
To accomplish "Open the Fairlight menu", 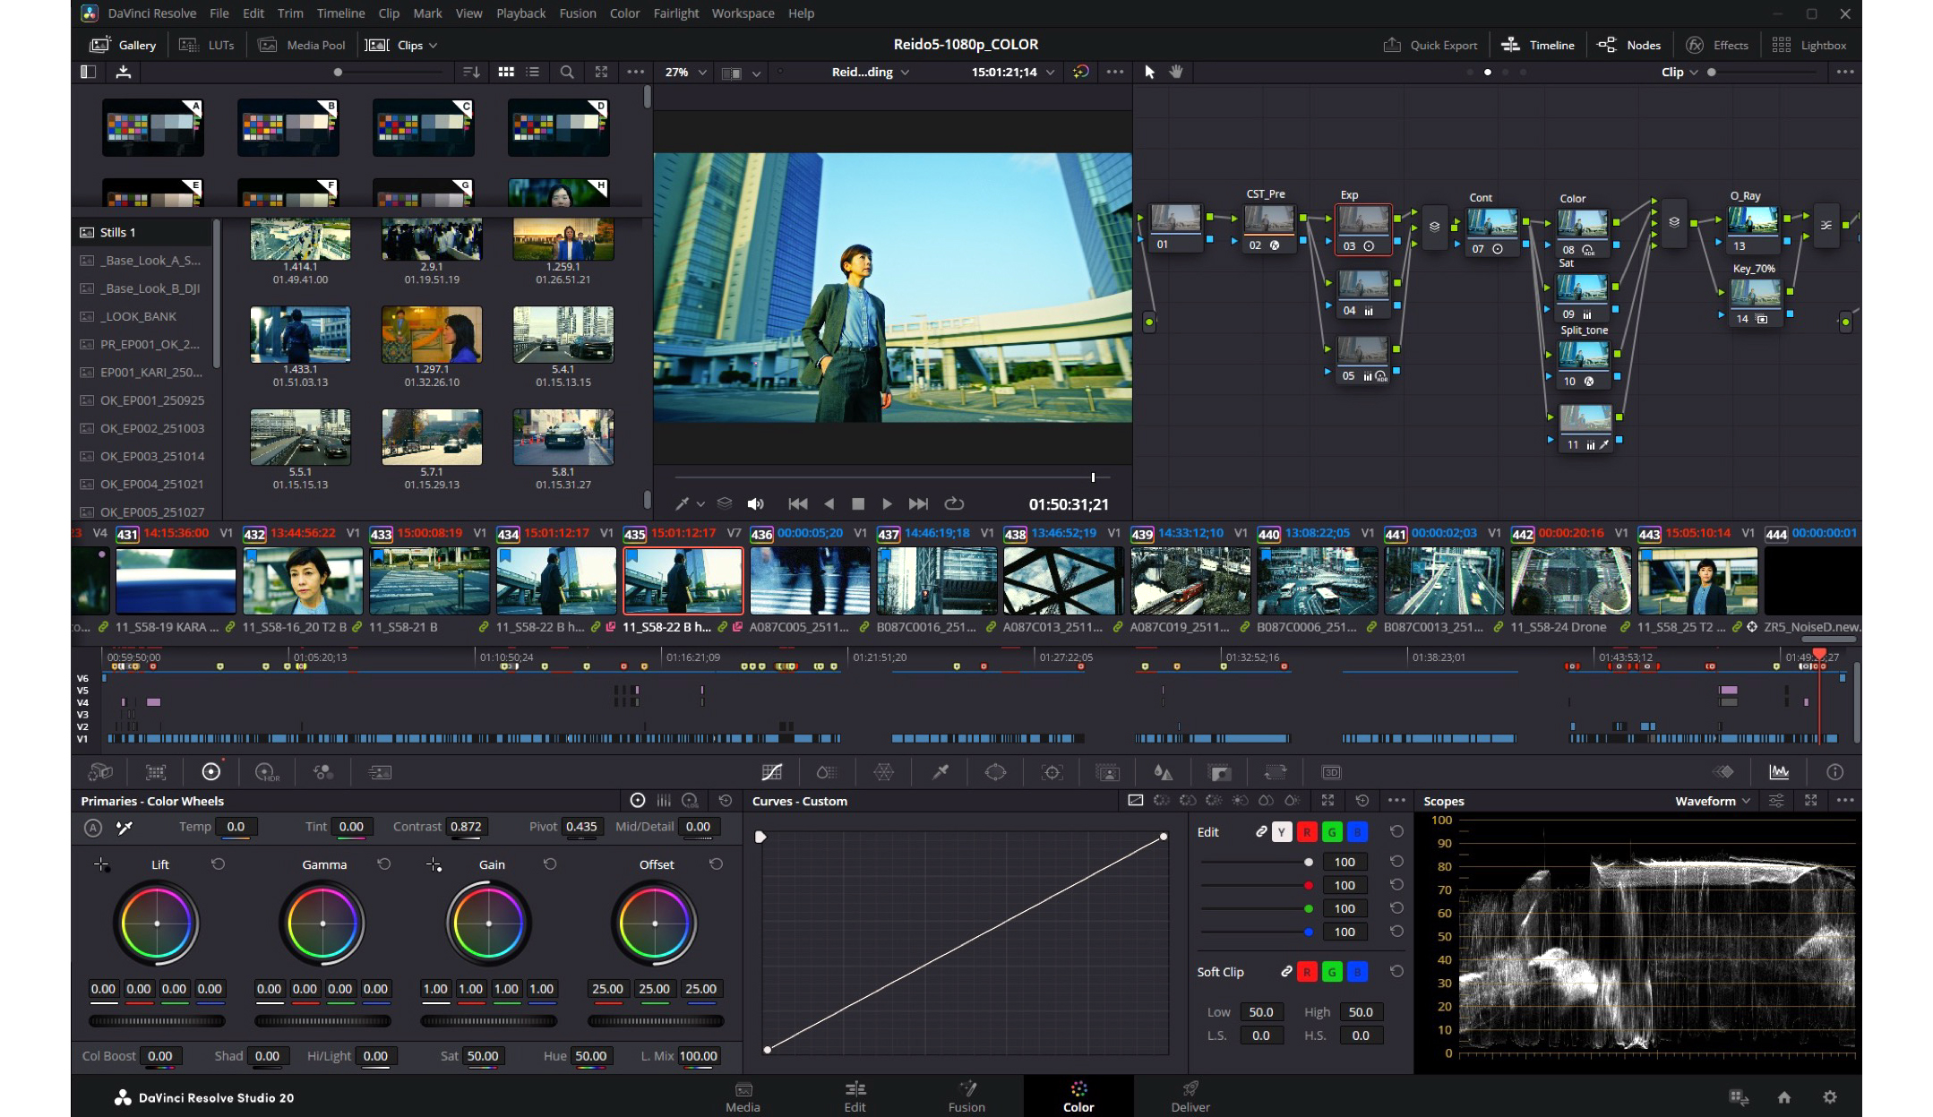I will (x=675, y=13).
